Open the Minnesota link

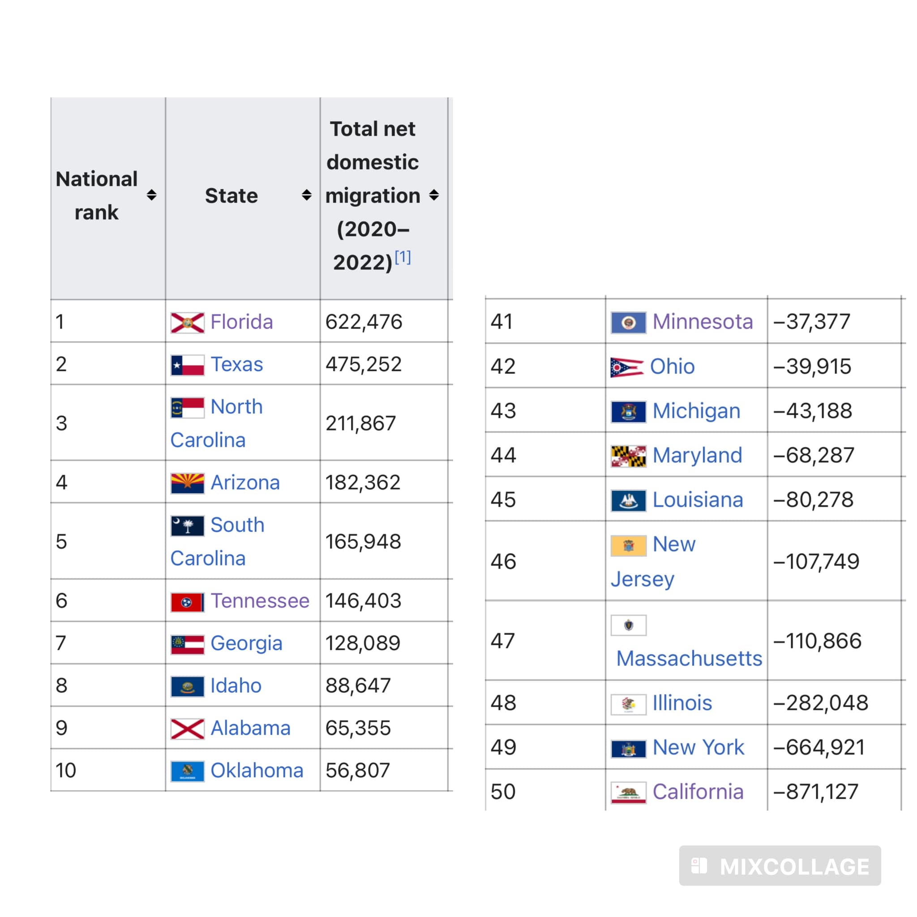[x=703, y=322]
